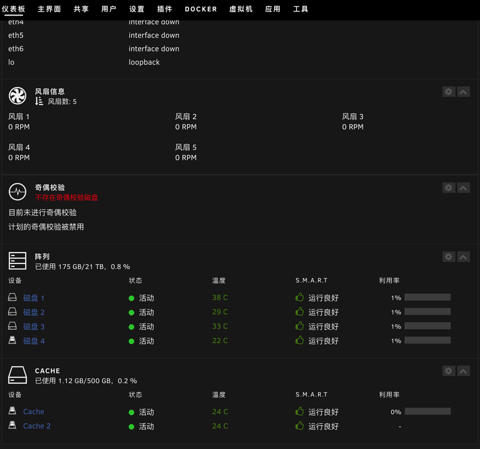Open settings gear for 阵列 array panel
The height and width of the screenshot is (449, 480).
tap(449, 257)
